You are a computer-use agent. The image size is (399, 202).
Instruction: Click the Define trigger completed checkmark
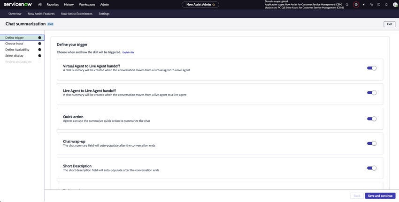40,37
